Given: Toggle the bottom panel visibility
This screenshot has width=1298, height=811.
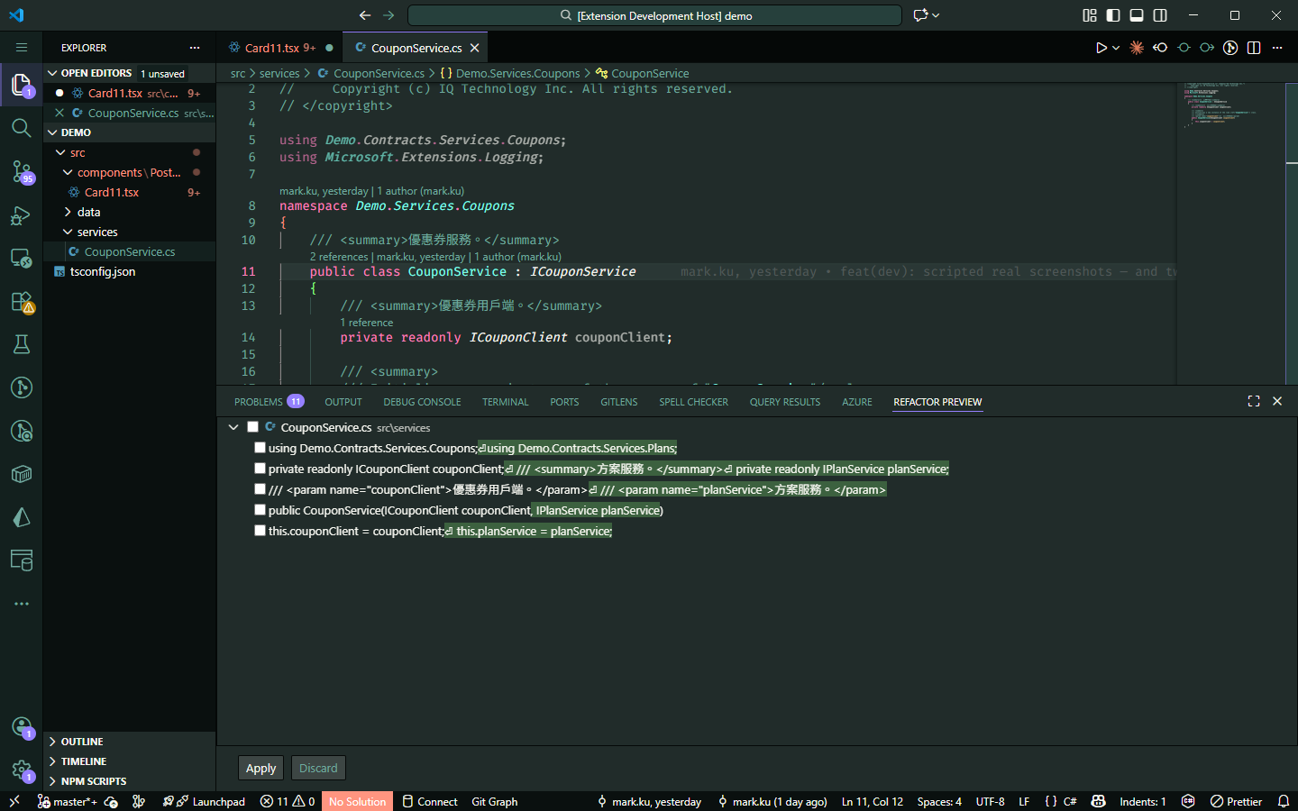Looking at the screenshot, I should [x=1137, y=15].
